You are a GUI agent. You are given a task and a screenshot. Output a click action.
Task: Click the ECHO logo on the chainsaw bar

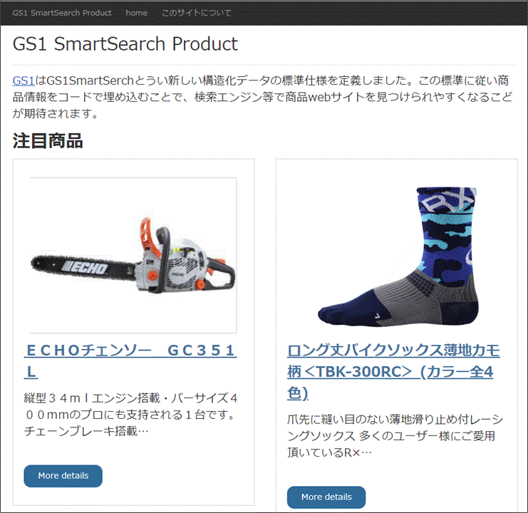pos(86,268)
